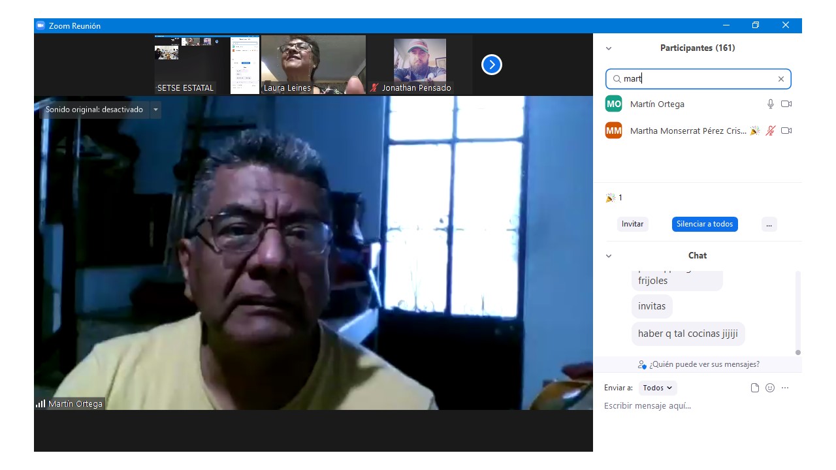836x470 pixels.
Task: Open the emoji picker in chat
Action: (x=770, y=388)
